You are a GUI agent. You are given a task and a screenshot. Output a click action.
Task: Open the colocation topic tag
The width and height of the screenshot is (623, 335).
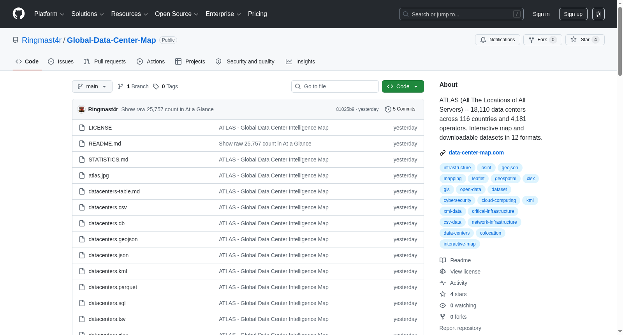(x=490, y=233)
